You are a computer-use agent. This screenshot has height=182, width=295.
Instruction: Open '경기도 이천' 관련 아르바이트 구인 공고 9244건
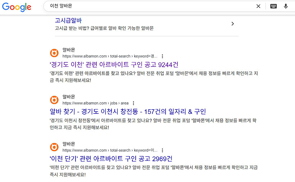(x=114, y=65)
